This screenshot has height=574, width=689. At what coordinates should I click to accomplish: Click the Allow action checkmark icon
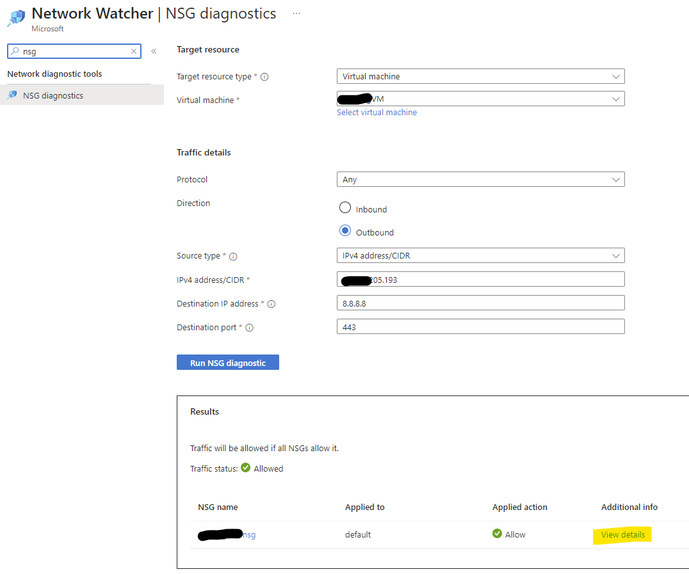[497, 534]
